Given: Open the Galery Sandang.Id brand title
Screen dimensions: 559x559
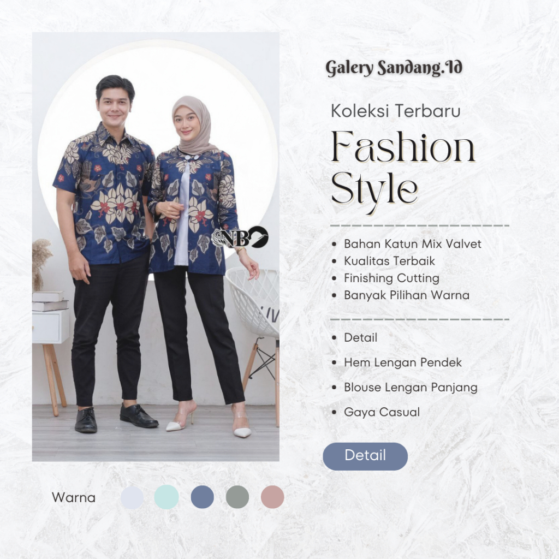Looking at the screenshot, I should (x=394, y=68).
